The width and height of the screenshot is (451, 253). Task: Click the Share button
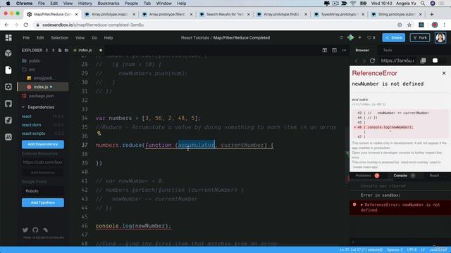(x=393, y=37)
